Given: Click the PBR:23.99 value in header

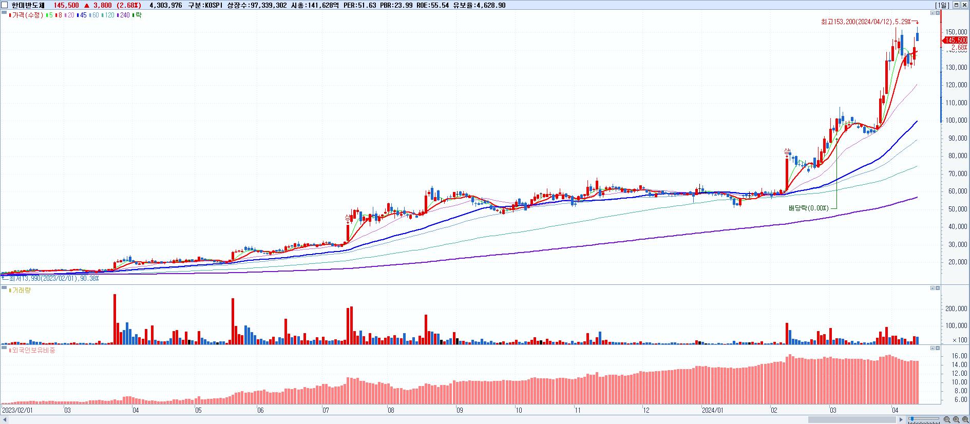Looking at the screenshot, I should coord(396,5).
